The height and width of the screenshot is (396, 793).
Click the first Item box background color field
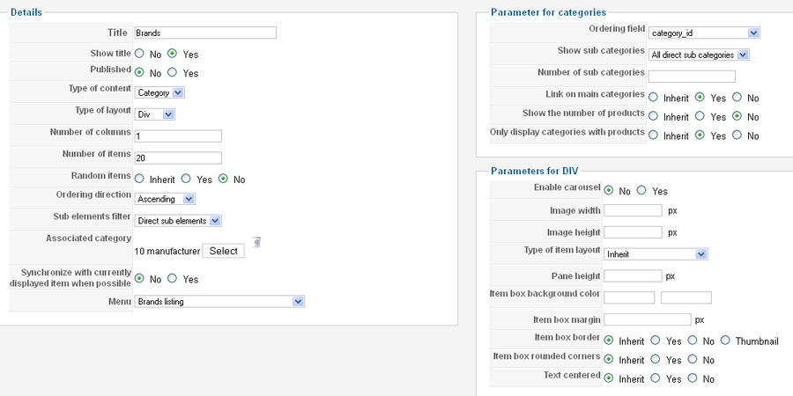629,297
